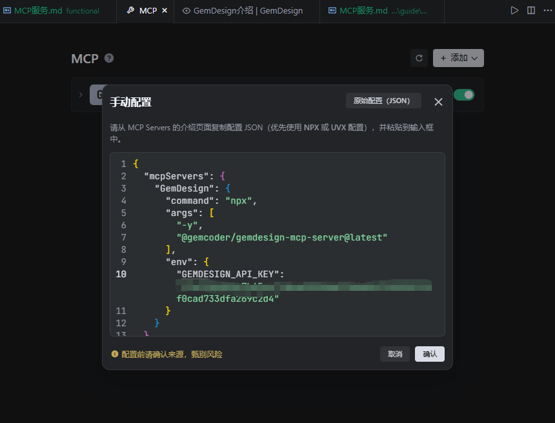Image resolution: width=555 pixels, height=423 pixels.
Task: Confirm configuration with 确认 button
Action: click(430, 354)
